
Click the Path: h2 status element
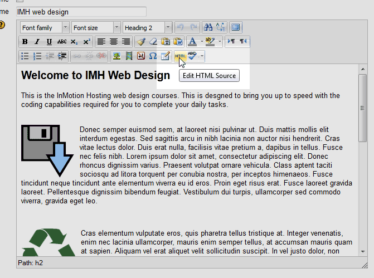(x=30, y=263)
